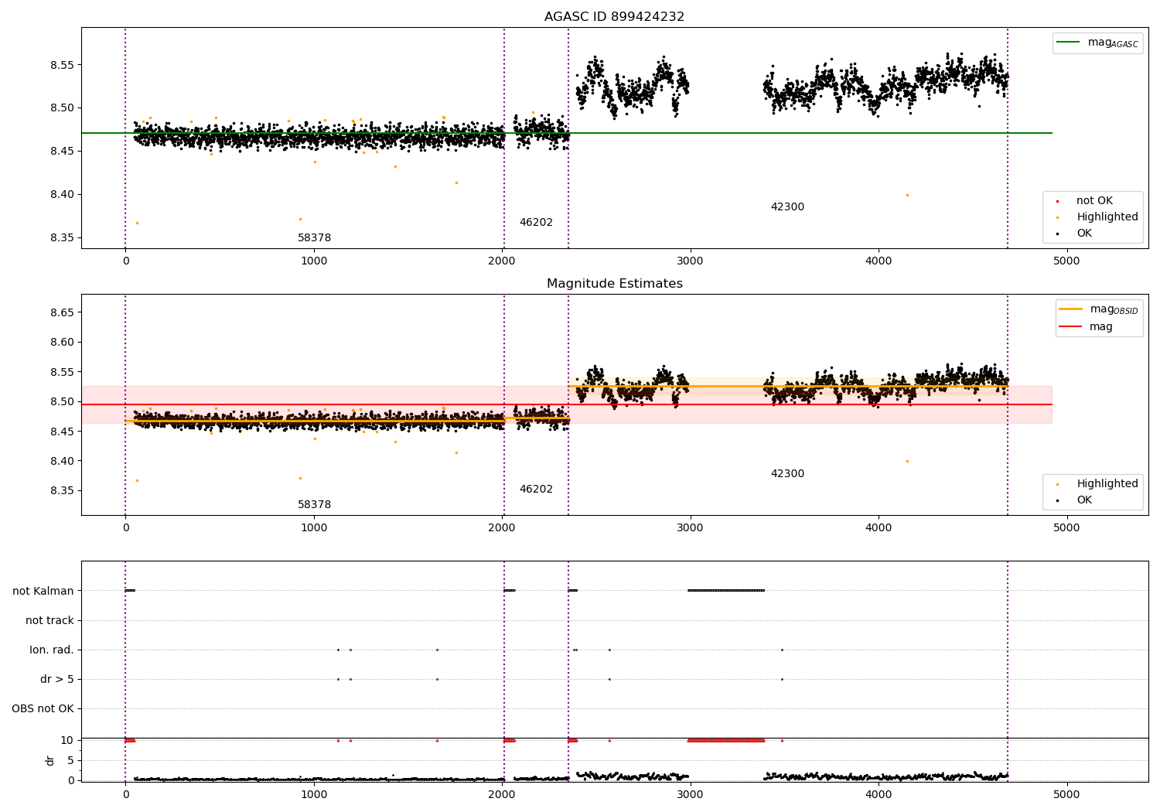The image size is (1160, 812).
Task: Click the 'not track' row label
Action: click(x=49, y=620)
